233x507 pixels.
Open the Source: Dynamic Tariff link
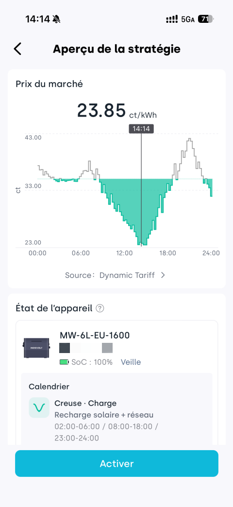[x=115, y=275]
